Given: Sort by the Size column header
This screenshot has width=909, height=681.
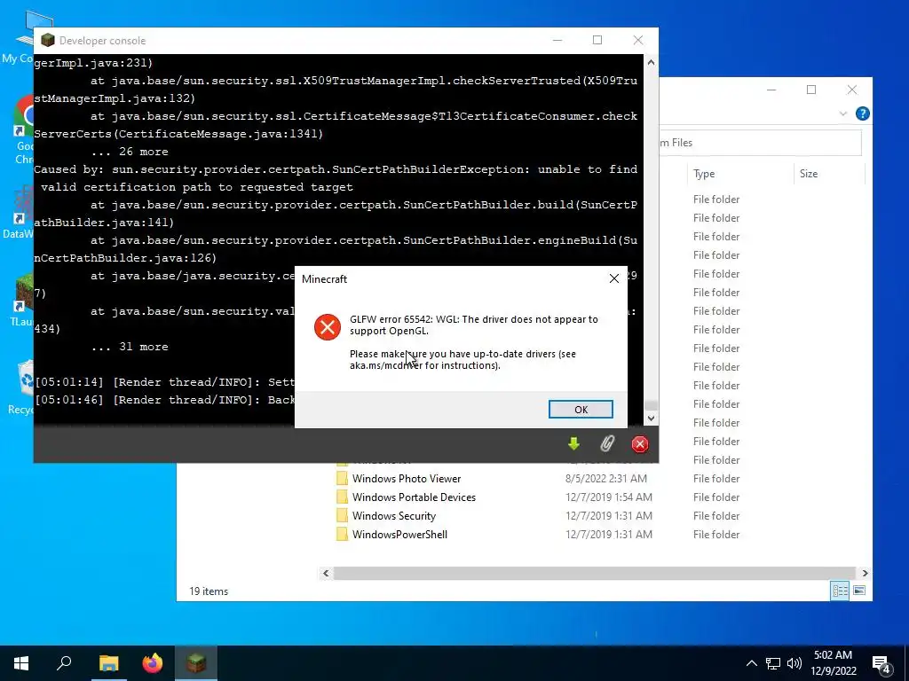Looking at the screenshot, I should 829,174.
